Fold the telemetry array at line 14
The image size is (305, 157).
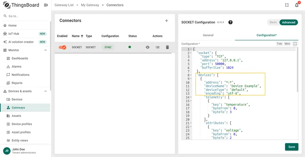pos(191,97)
